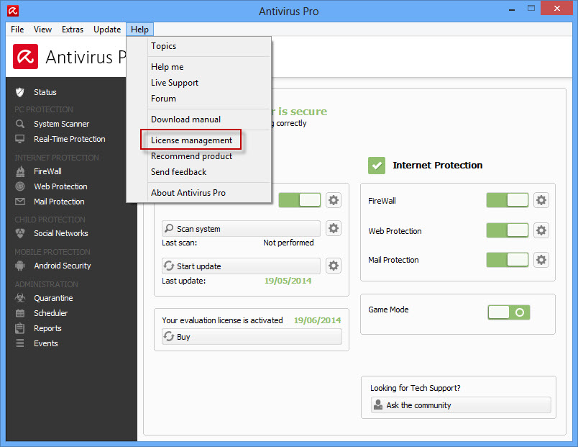Click the Avira title bar icon

(x=13, y=11)
